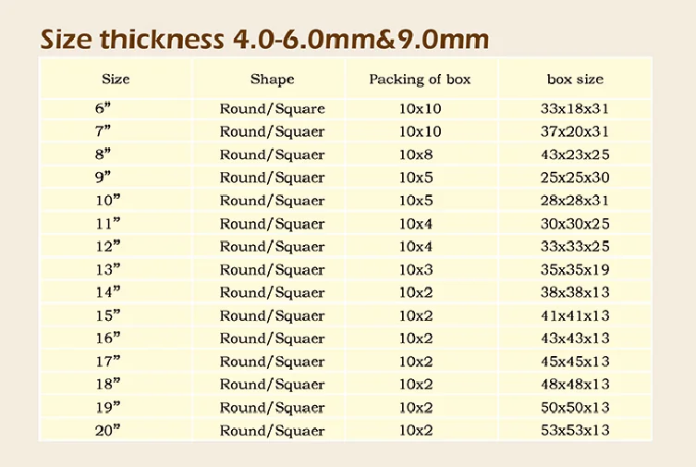
Task: Click the 'Packing of box' header
Action: [420, 79]
